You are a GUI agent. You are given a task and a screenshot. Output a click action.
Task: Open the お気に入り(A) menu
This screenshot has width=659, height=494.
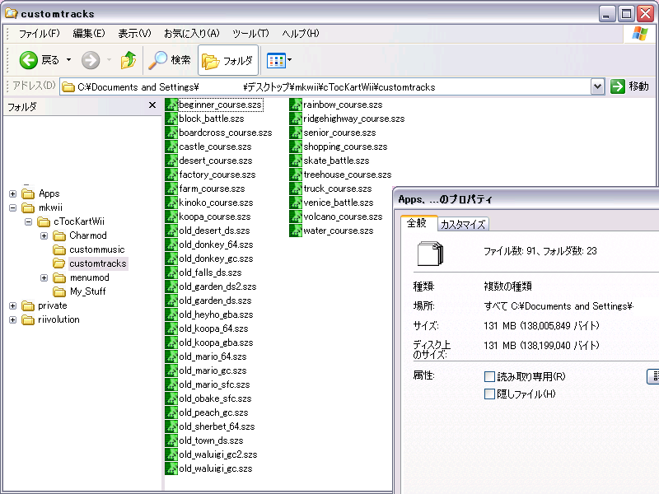tap(192, 34)
